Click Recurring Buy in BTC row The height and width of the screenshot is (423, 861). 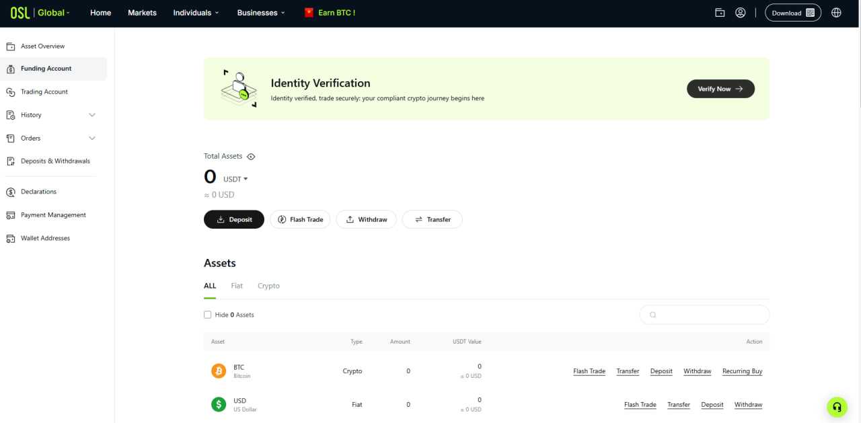pos(743,371)
